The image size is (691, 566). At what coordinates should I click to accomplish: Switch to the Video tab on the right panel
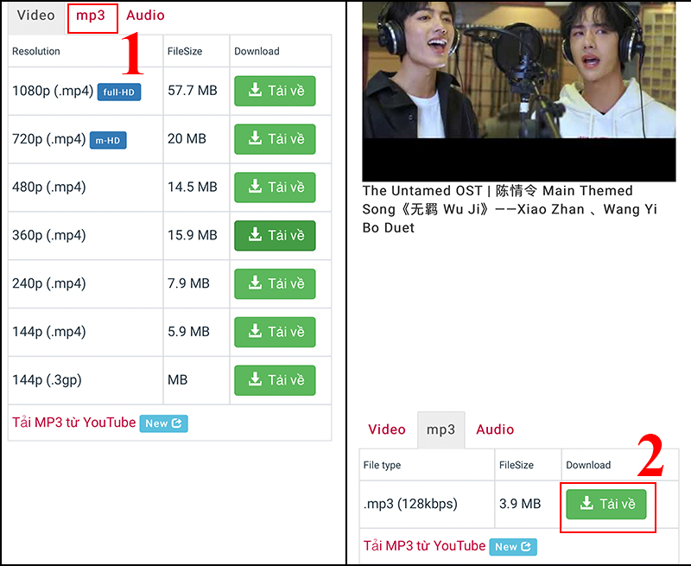(387, 429)
